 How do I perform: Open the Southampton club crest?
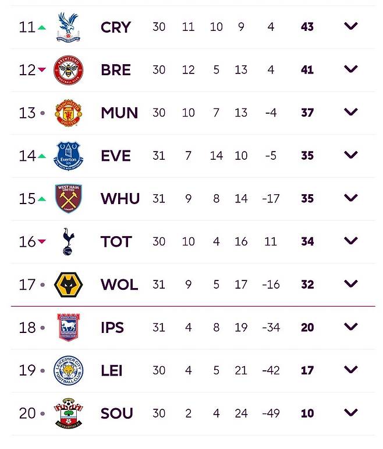coord(68,413)
